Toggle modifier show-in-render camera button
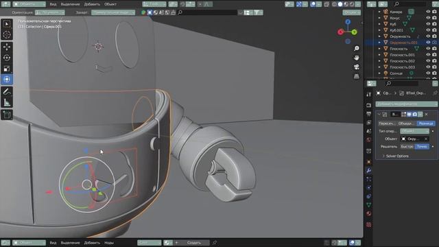This screenshot has width=439, height=247. 415,115
